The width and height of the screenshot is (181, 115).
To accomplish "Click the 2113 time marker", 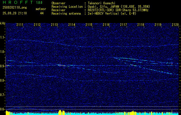I will coord(54,25).
